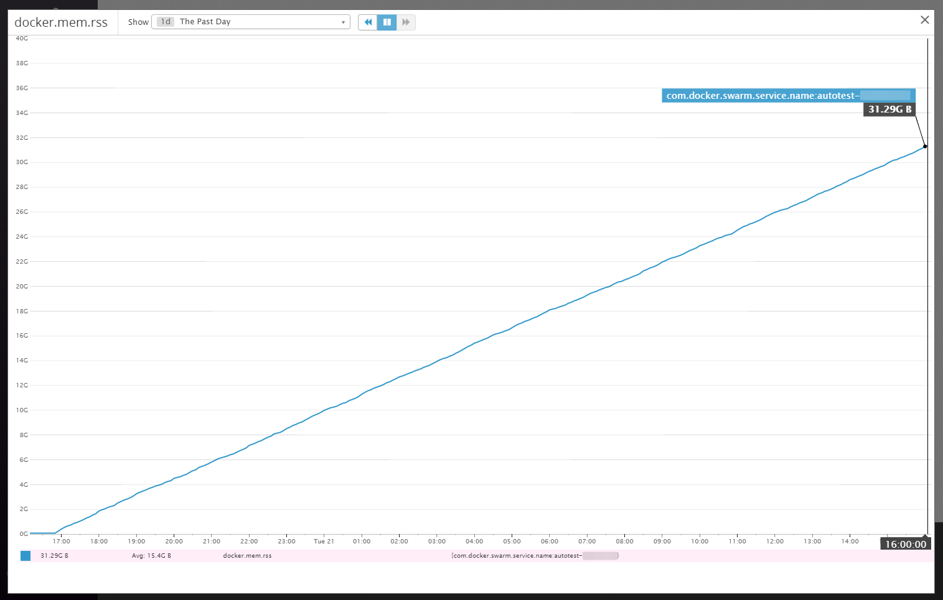Click the docker.mem.rss metric name in legend
The height and width of the screenshot is (600, 943).
click(x=247, y=556)
